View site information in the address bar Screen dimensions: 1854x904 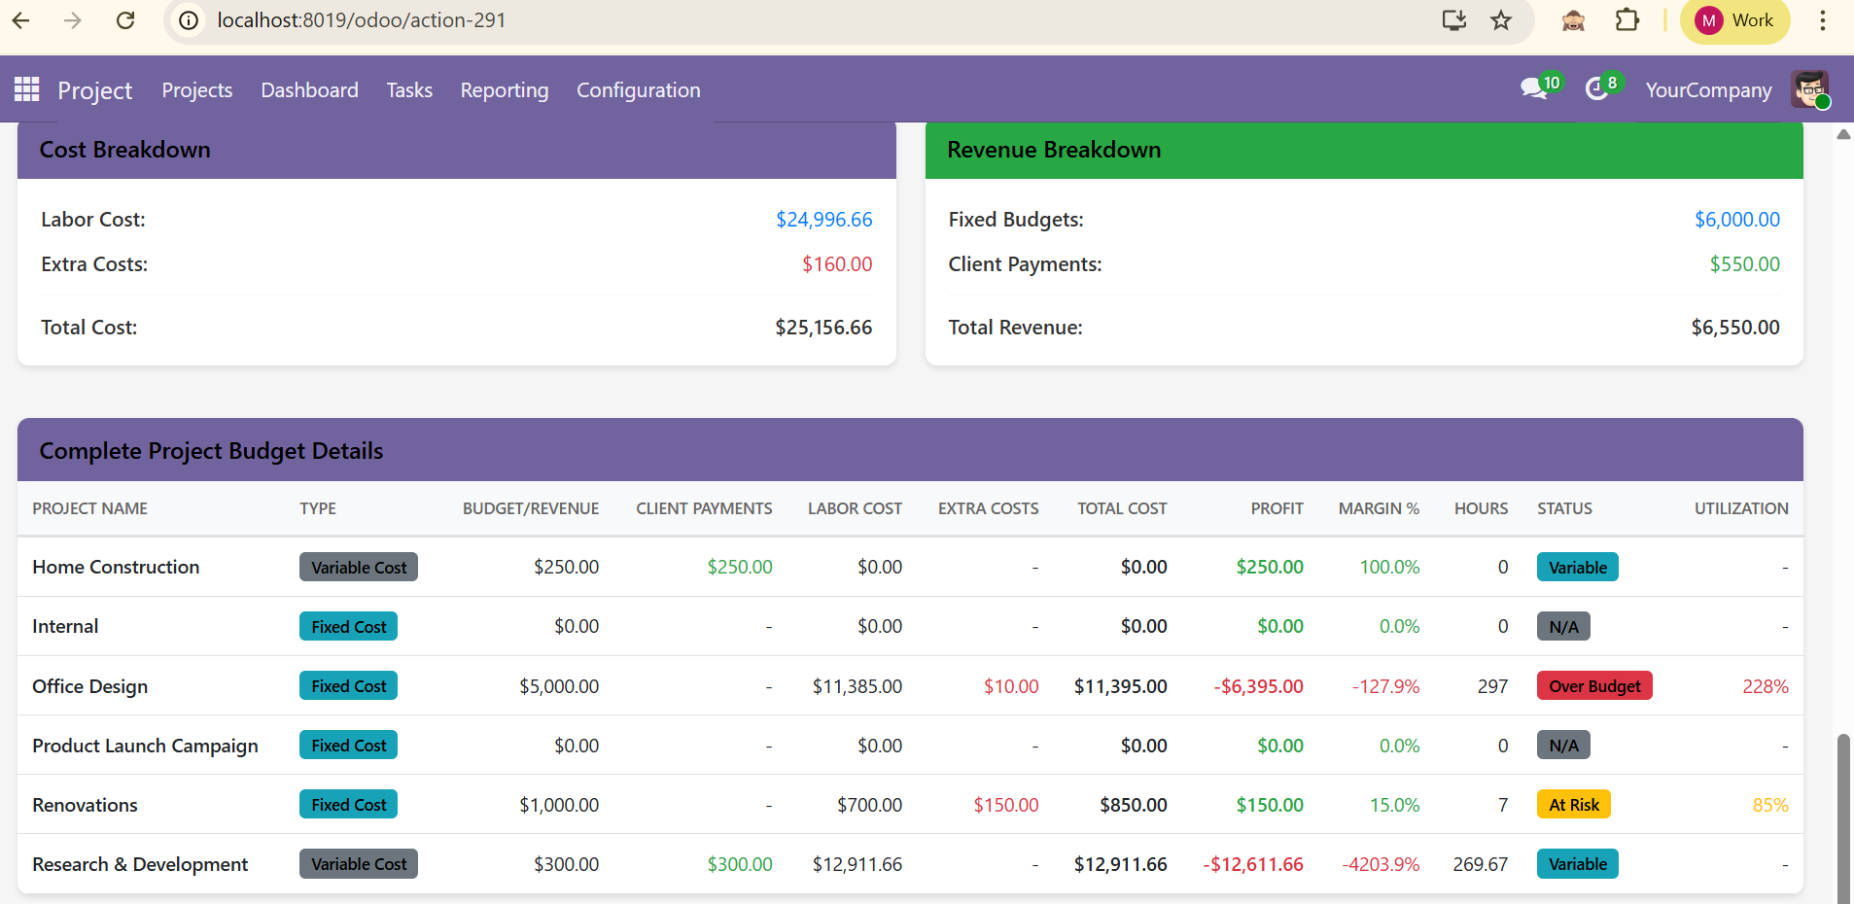coord(187,19)
